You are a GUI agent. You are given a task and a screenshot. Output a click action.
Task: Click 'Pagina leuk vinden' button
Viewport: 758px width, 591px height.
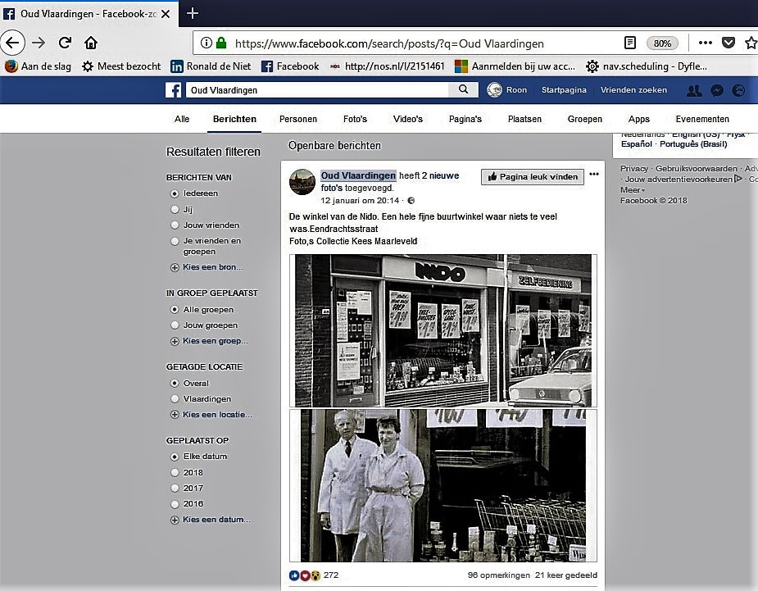533,176
